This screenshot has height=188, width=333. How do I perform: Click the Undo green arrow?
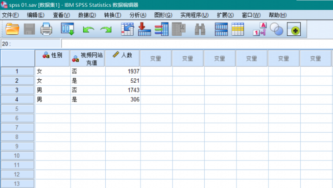pyautogui.click(x=88, y=29)
